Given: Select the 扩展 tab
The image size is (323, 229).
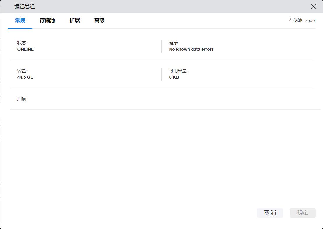Looking at the screenshot, I should pos(75,20).
